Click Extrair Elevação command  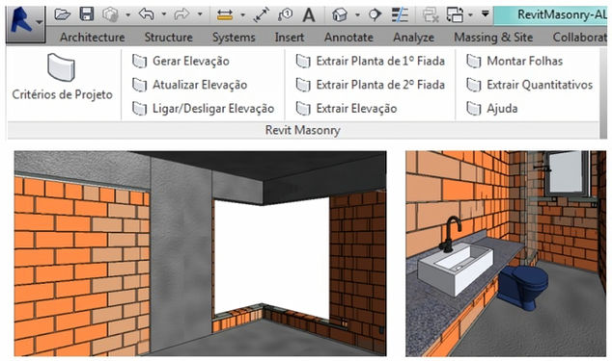[x=347, y=109]
